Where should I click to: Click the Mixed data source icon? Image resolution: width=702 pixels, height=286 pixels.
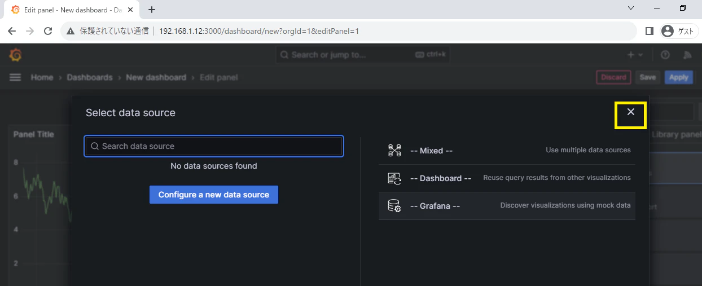(x=394, y=151)
